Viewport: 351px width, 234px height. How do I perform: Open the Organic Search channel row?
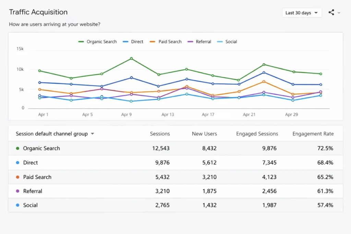[x=41, y=148]
